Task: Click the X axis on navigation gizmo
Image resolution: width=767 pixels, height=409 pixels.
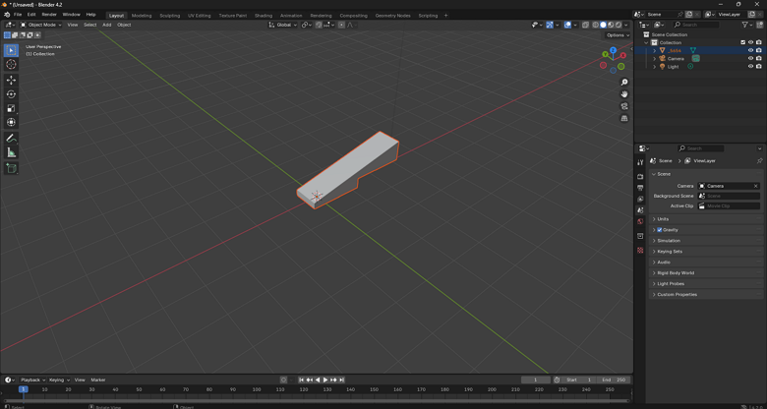Action: click(623, 55)
